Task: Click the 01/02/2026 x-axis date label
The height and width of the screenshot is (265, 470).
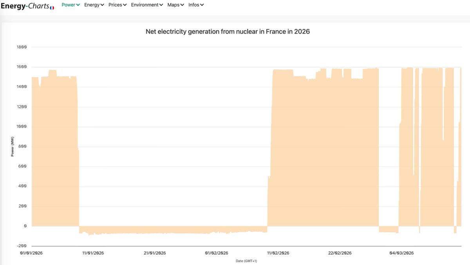Action: click(217, 253)
